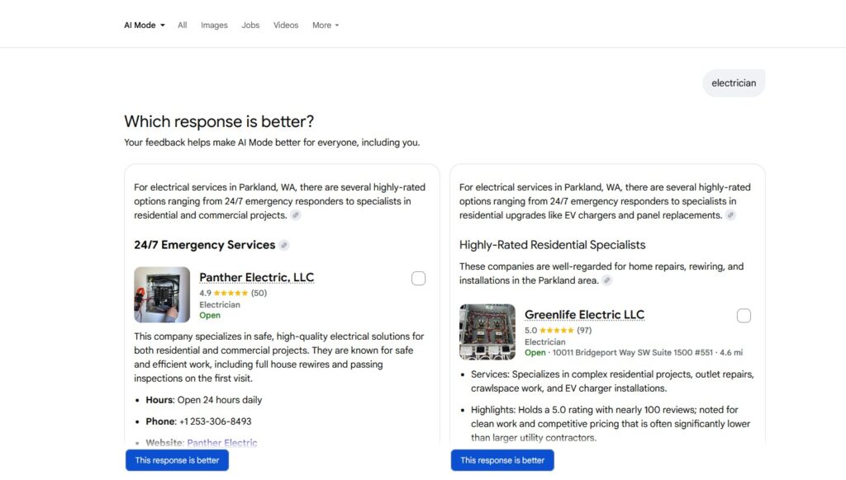
Task: Switch to the Images tab
Action: (x=214, y=25)
